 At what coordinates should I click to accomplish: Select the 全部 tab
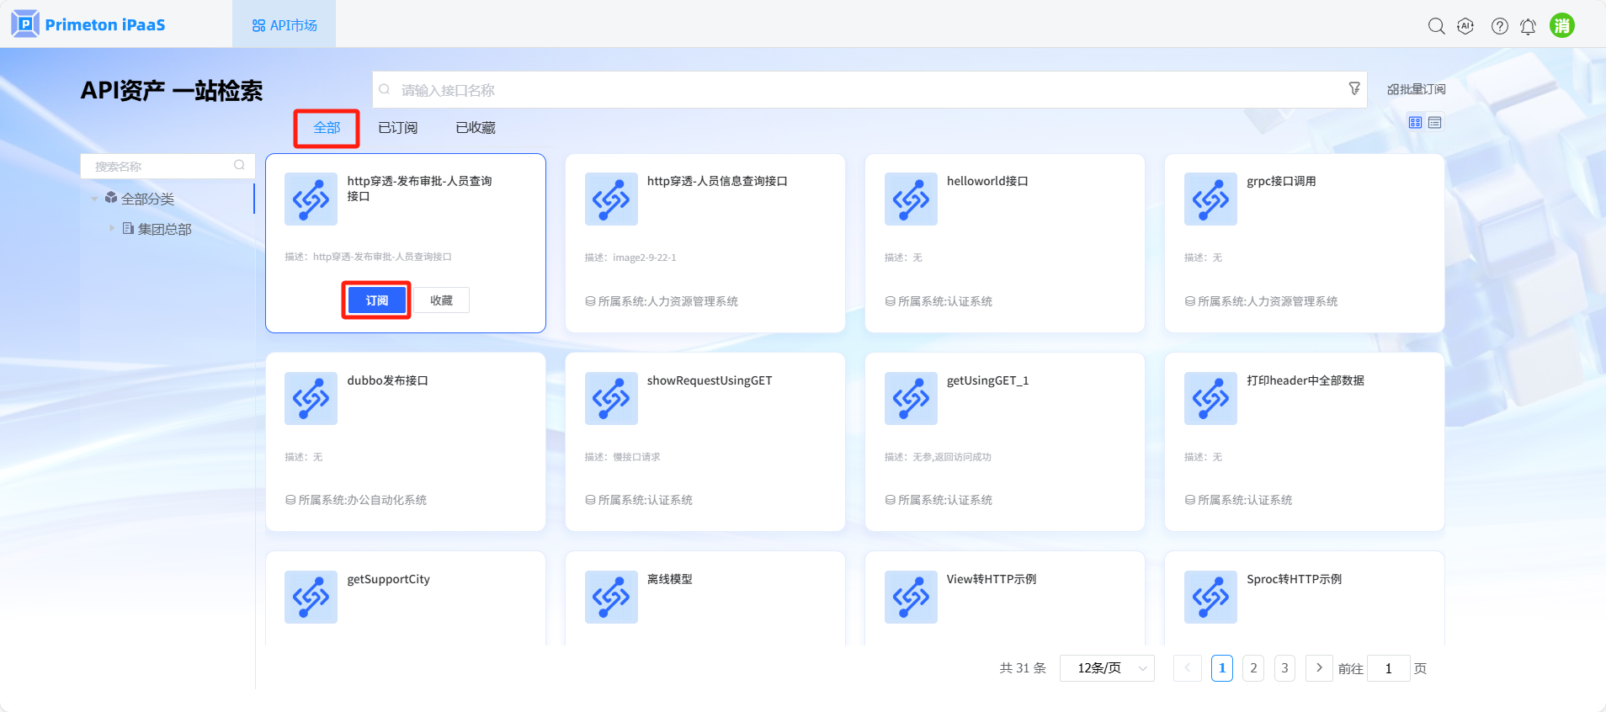327,128
